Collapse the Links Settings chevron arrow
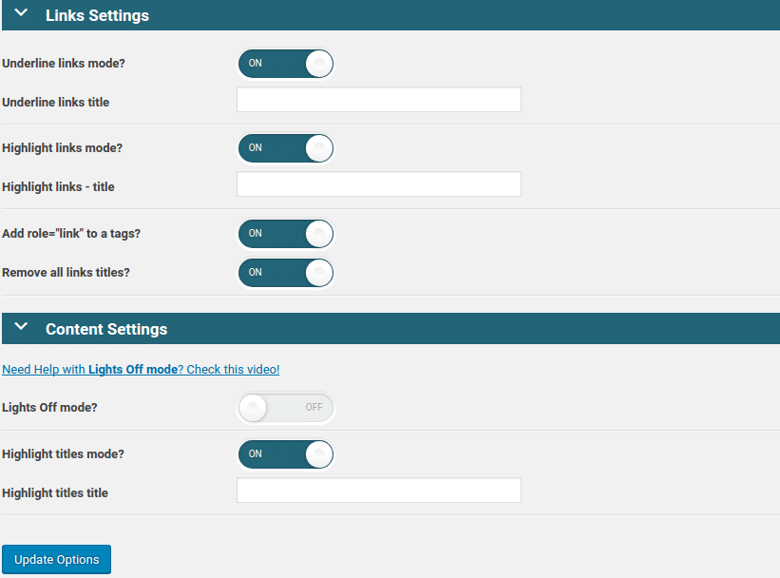Screen dimensions: 780x578 (x=22, y=15)
